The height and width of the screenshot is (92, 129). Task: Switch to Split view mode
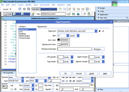(16, 14)
